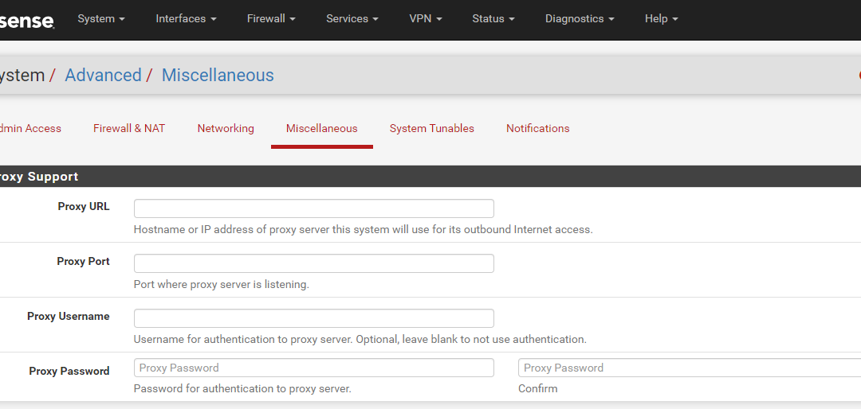Switch to Firewall & NAT tab

point(129,128)
